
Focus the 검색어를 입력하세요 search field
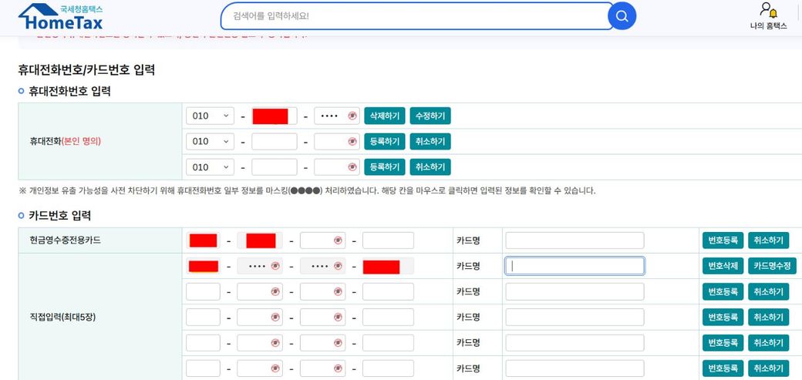(x=416, y=16)
